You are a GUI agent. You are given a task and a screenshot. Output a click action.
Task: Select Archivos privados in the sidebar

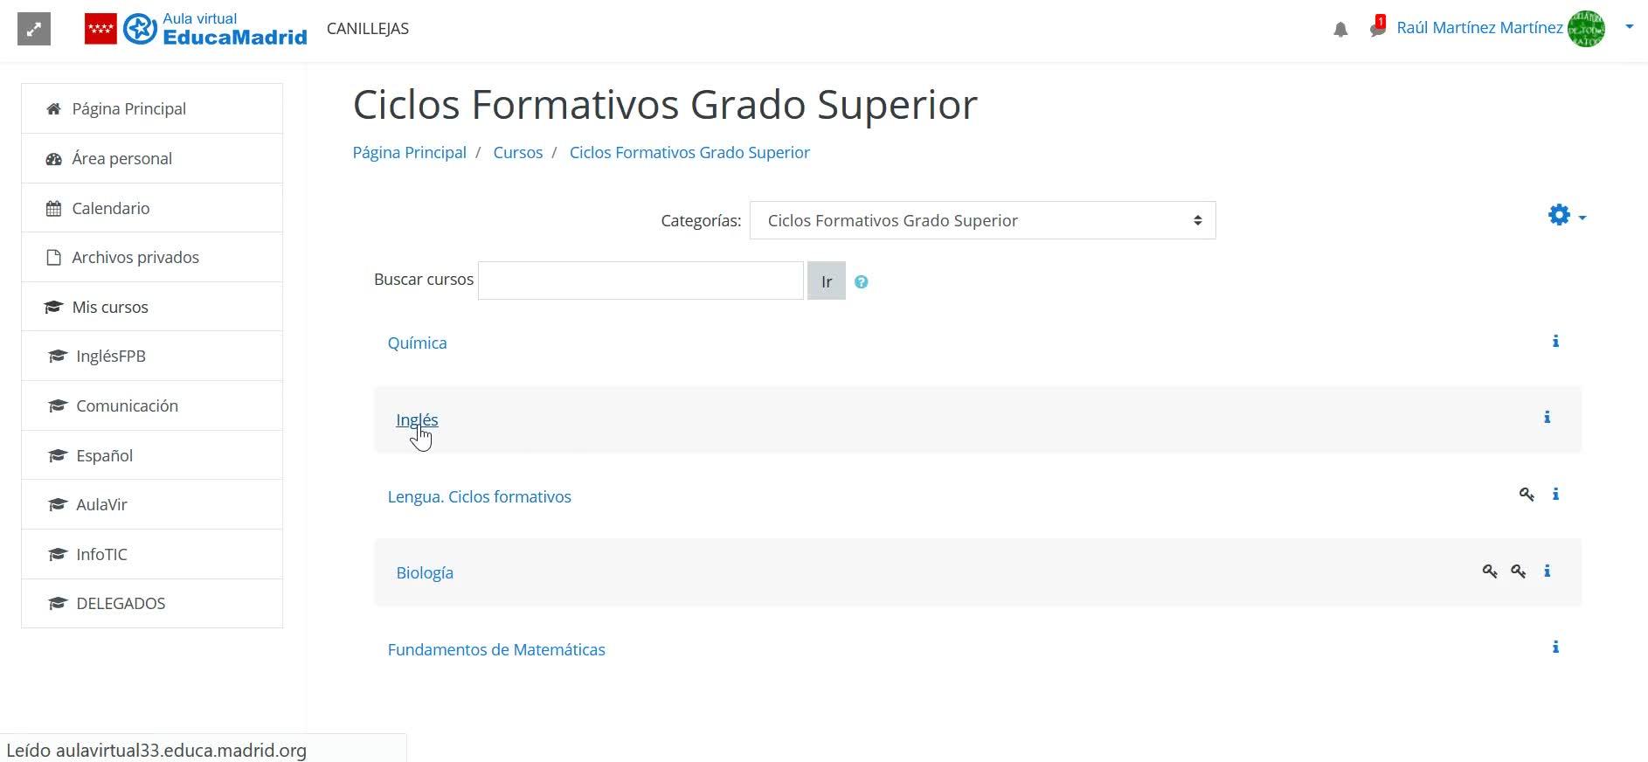point(152,258)
